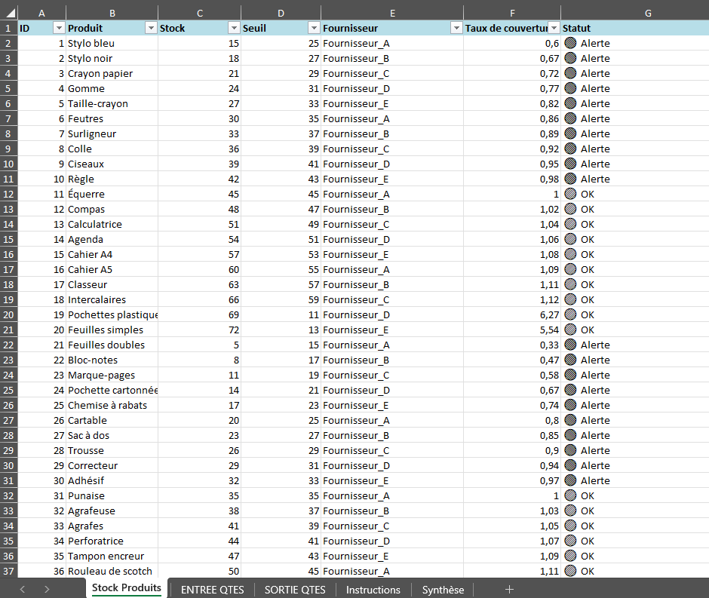Image resolution: width=709 pixels, height=598 pixels.
Task: Select the cell containing Chemise à rabats
Action: click(112, 405)
